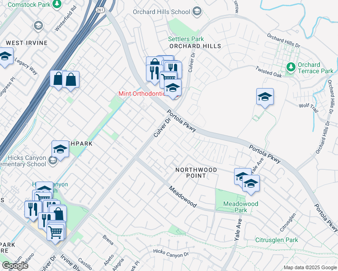Viewport: 338px width, 271px height.
Task: Select the Orchard Hills School marker
Action: click(197, 11)
